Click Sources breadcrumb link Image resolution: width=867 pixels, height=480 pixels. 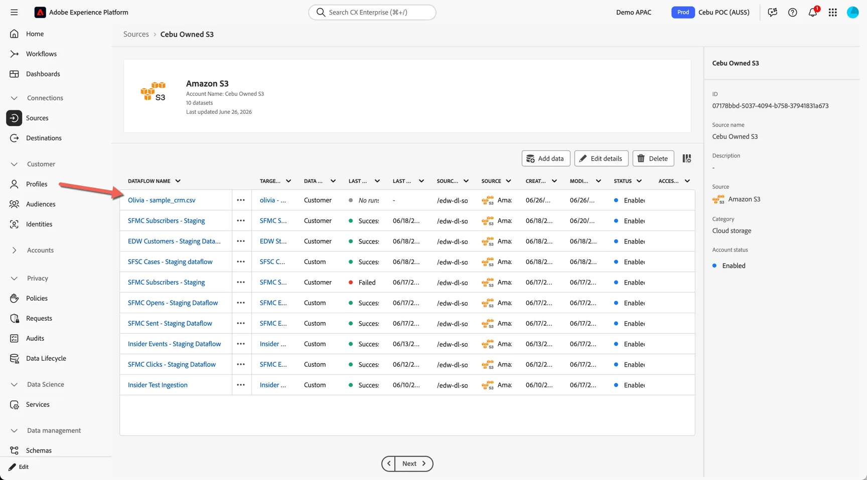point(136,34)
